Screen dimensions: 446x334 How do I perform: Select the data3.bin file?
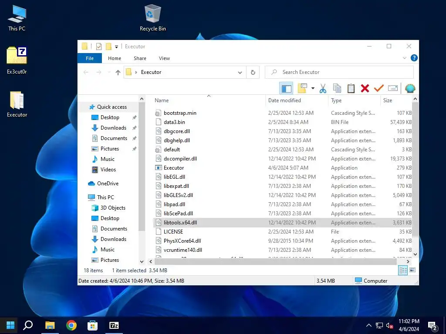(174, 122)
